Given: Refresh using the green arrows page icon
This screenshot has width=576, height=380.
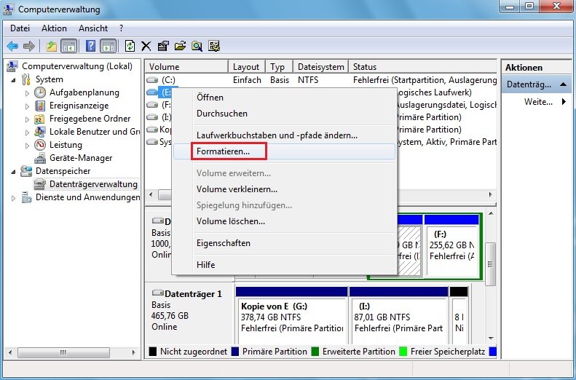Looking at the screenshot, I should click(130, 47).
